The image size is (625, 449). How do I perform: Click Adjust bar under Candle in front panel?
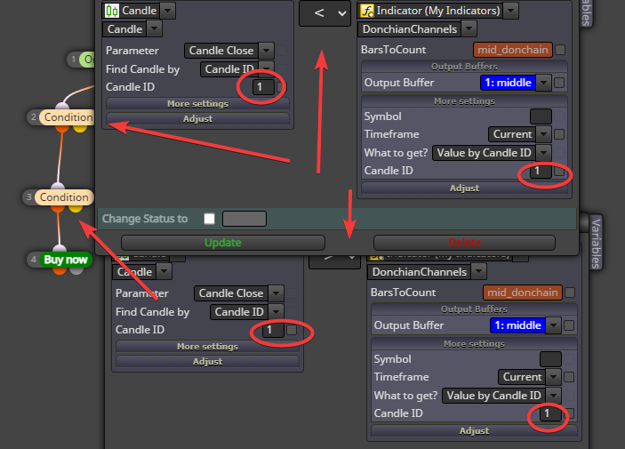[197, 119]
